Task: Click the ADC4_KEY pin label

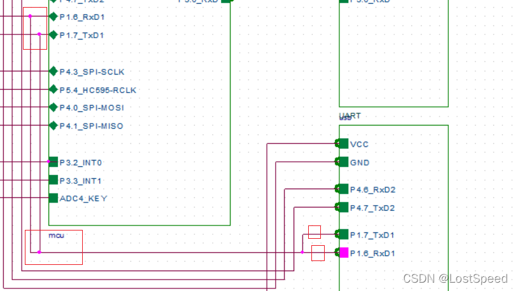Action: click(x=83, y=199)
